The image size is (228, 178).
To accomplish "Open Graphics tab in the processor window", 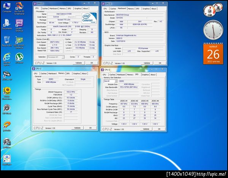I will (78, 9).
